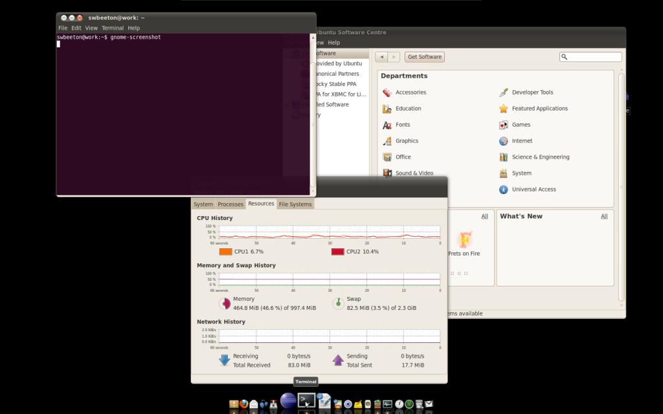
Task: Click the Memory pie color button
Action: point(225,303)
